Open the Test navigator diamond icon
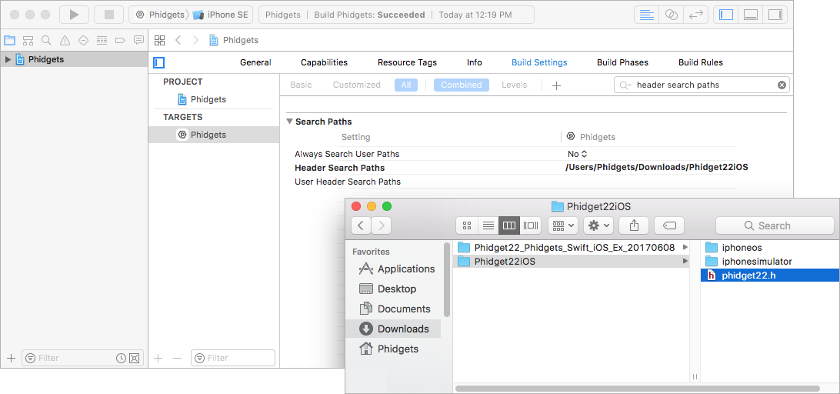Image resolution: width=840 pixels, height=394 pixels. coord(83,40)
